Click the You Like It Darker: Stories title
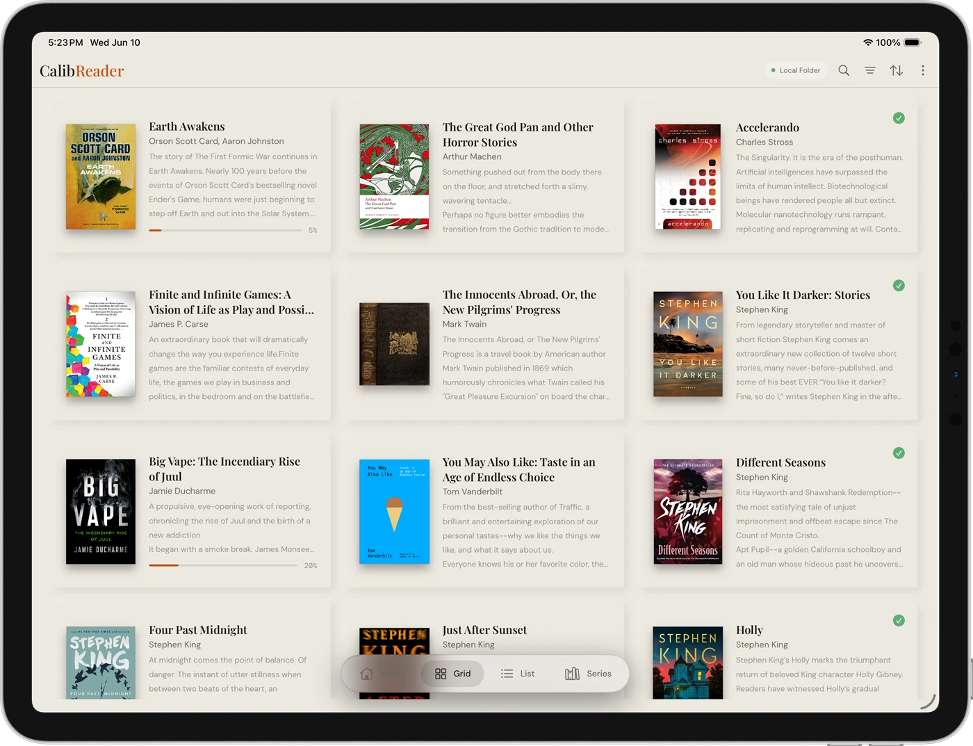The height and width of the screenshot is (746, 973). [803, 295]
